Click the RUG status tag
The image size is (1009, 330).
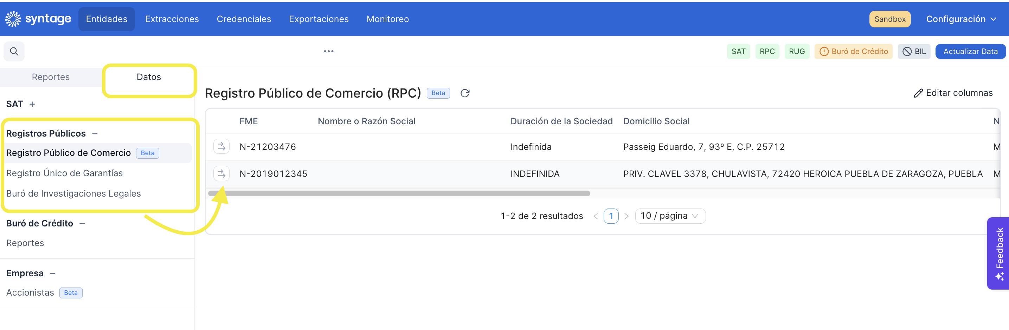[797, 52]
